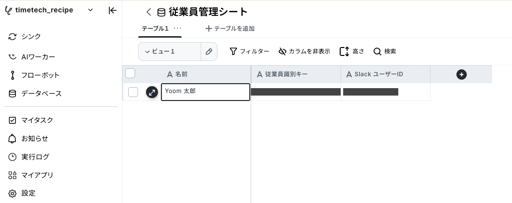Click the back chevron beside 従業員管理シート

tap(149, 12)
